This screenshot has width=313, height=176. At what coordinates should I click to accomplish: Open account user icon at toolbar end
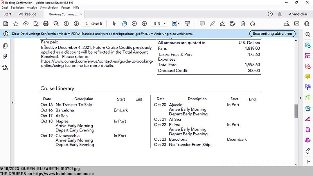click(x=307, y=23)
